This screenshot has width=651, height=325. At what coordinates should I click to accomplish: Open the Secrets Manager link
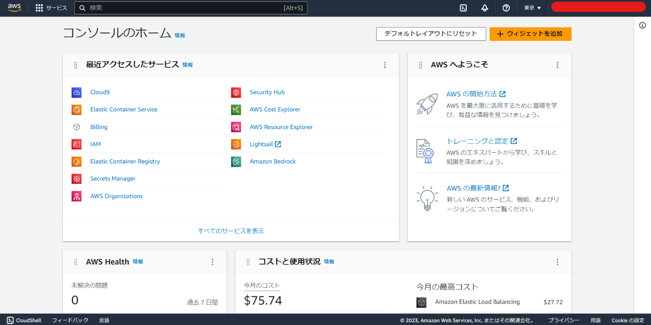[113, 179]
